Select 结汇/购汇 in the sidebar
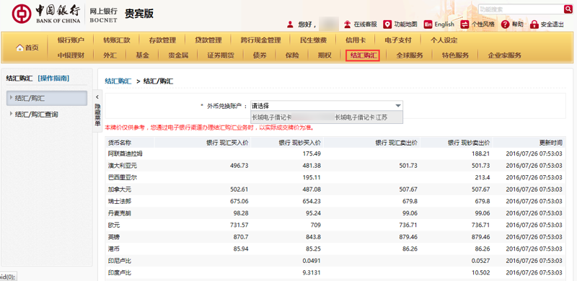 47,98
